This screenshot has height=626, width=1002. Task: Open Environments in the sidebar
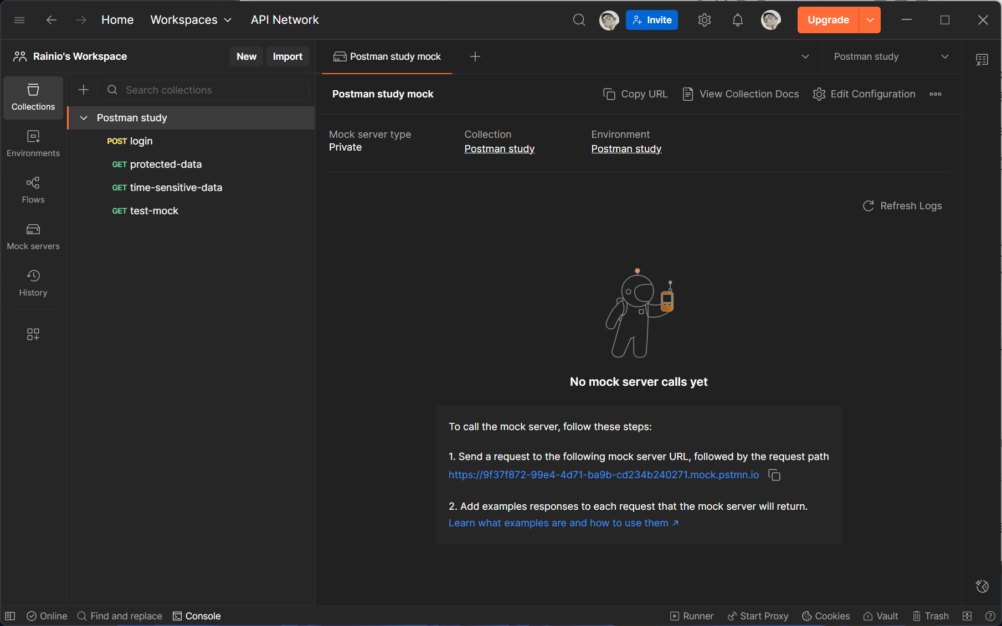tap(33, 144)
